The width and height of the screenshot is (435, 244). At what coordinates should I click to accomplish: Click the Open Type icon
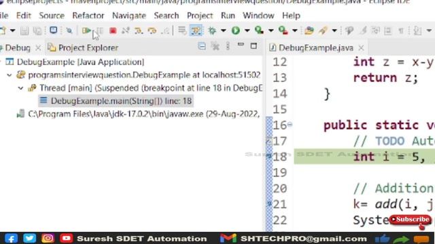[x=309, y=30]
